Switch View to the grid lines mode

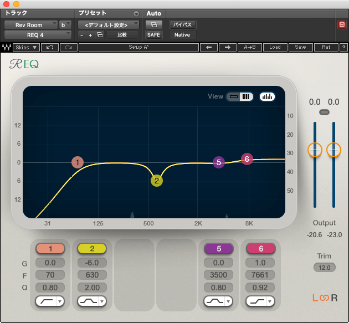[246, 96]
